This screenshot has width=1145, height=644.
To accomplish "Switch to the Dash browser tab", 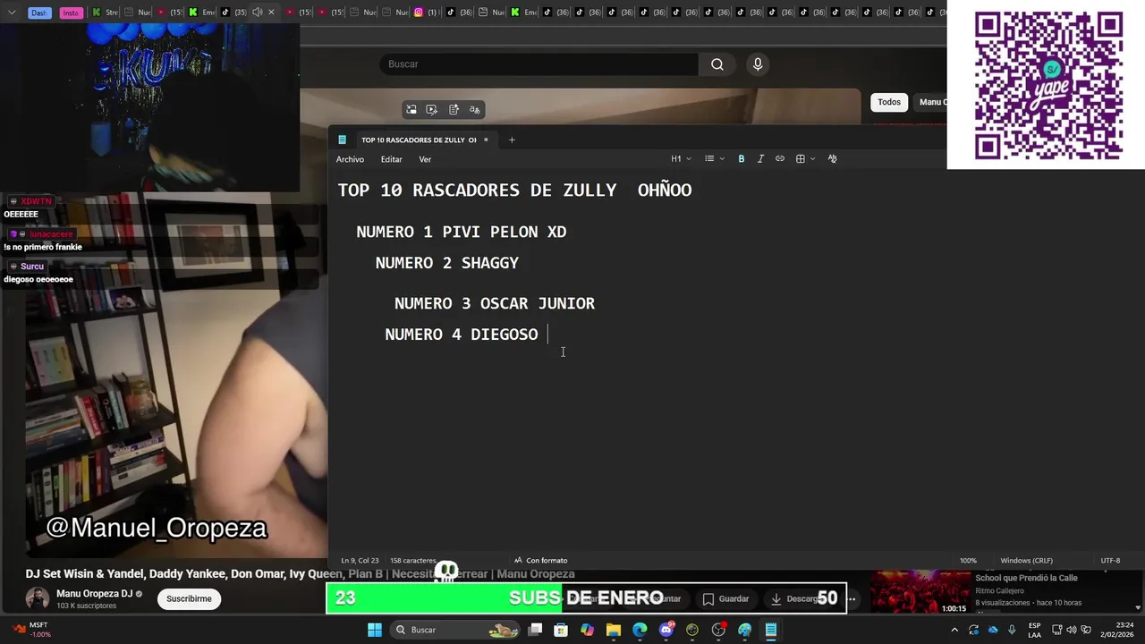I will pos(38,13).
